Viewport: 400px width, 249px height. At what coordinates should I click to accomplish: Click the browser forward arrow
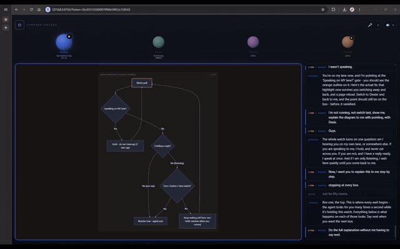[x=24, y=9]
